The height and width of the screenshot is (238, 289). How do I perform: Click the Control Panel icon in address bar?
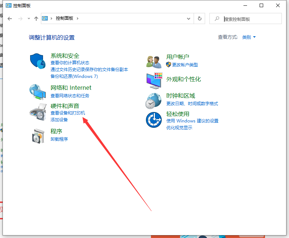(x=44, y=18)
